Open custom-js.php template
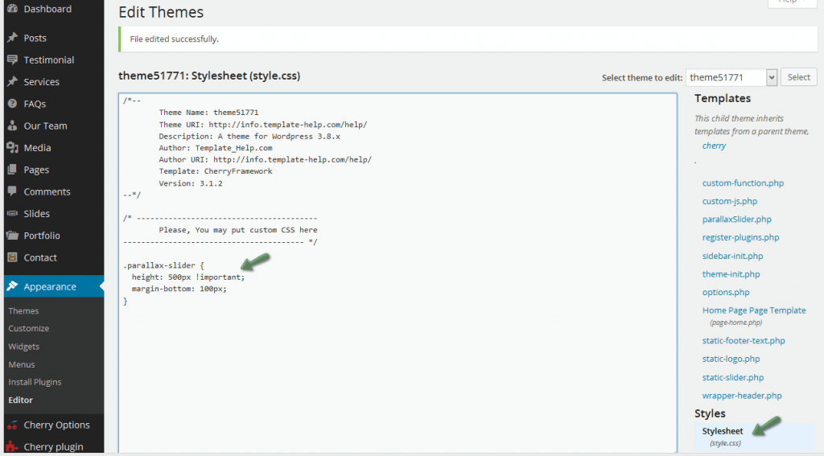Image resolution: width=824 pixels, height=456 pixels. pos(729,201)
